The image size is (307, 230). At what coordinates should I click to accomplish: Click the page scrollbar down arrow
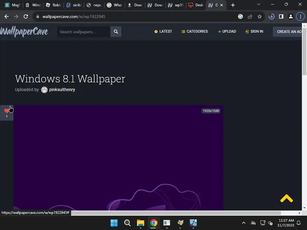[x=304, y=208]
